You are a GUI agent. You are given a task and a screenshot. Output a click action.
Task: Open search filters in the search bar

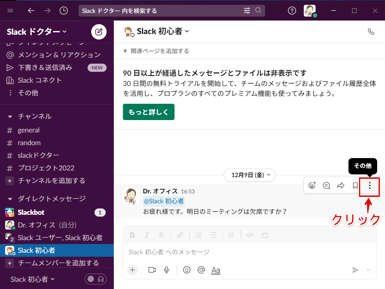click(247, 11)
